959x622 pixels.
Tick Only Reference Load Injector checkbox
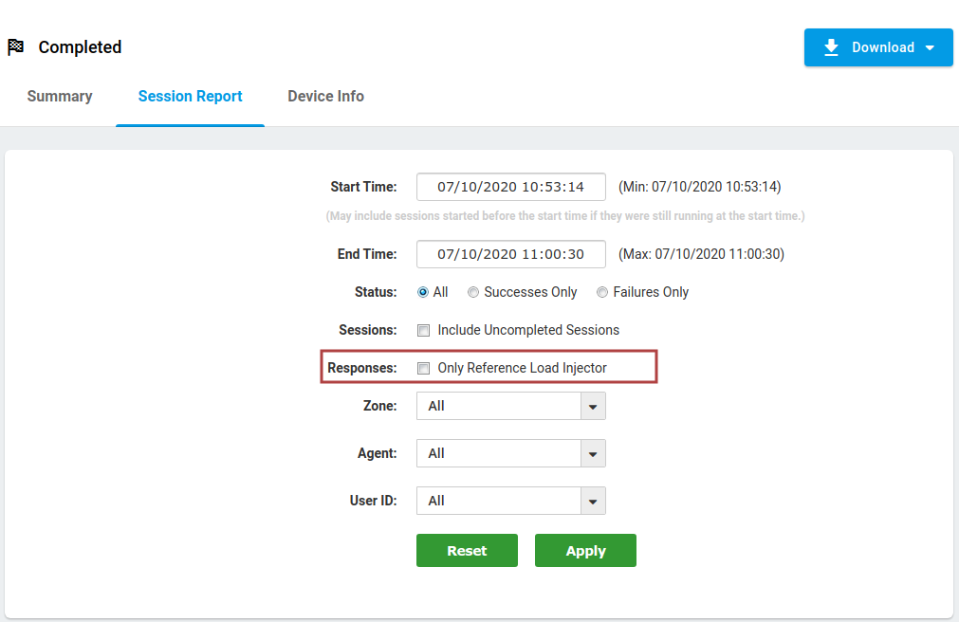[x=424, y=368]
